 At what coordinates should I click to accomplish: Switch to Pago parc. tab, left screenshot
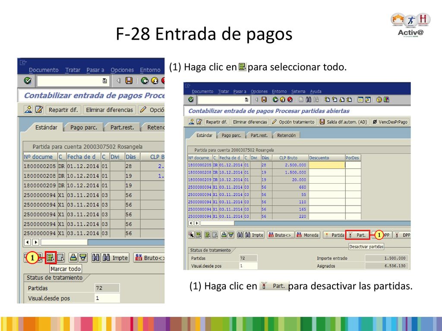point(84,128)
